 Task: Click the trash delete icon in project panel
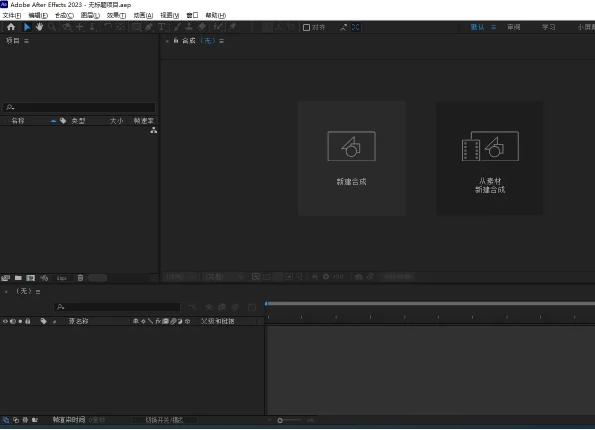tap(80, 278)
